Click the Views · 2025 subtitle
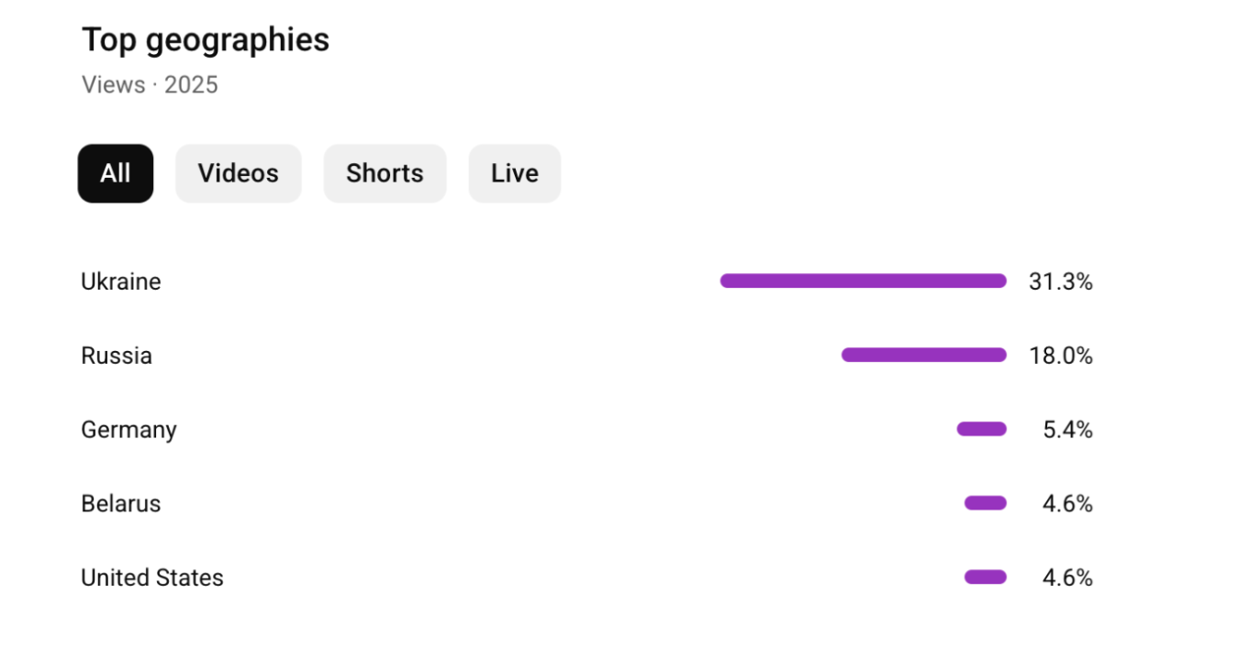The width and height of the screenshot is (1238, 648). pyautogui.click(x=150, y=85)
